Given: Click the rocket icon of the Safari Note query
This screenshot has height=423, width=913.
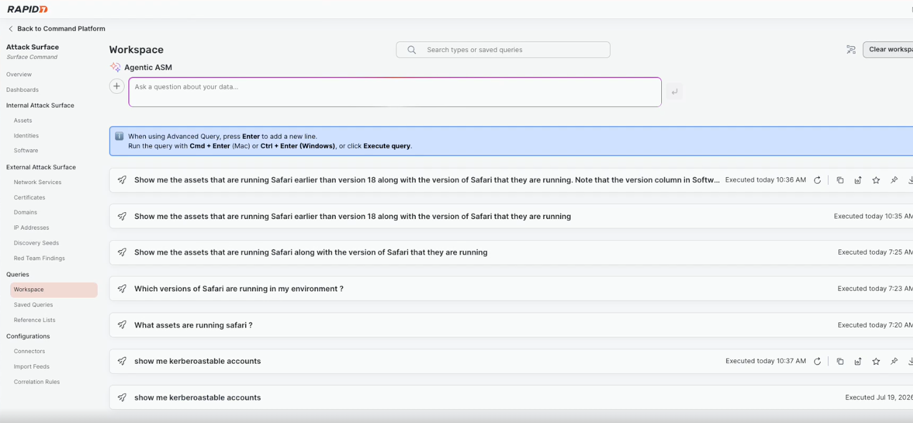Looking at the screenshot, I should [122, 180].
